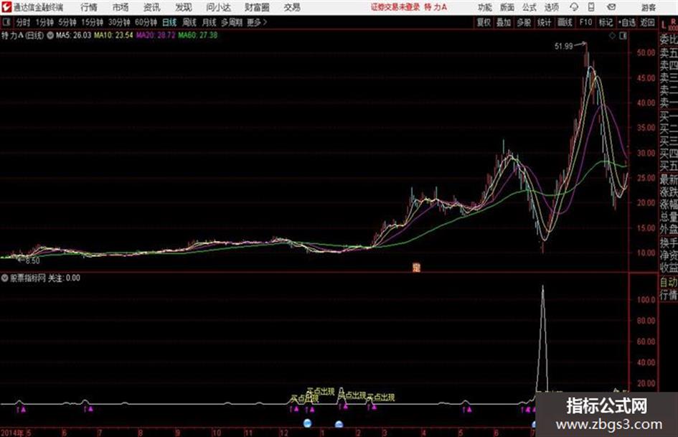Screen dimensions: 678x437
Task: Click the 关注: 0.00 indicator value
Action: click(x=64, y=278)
